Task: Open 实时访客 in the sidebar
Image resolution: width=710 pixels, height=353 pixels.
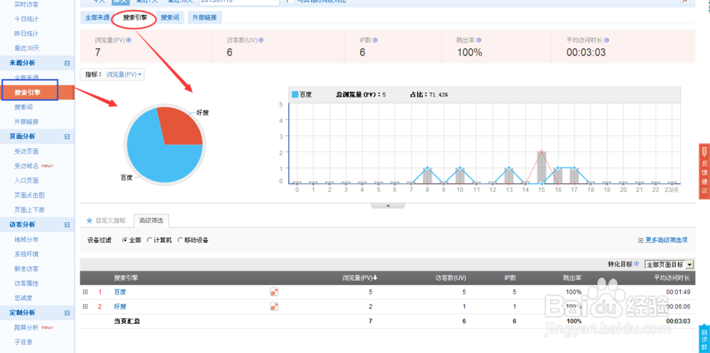Action: click(26, 4)
